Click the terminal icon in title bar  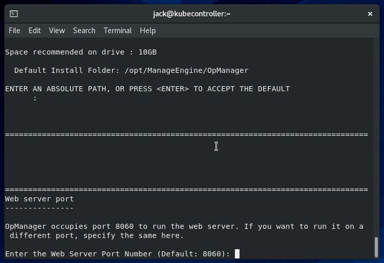click(x=14, y=14)
